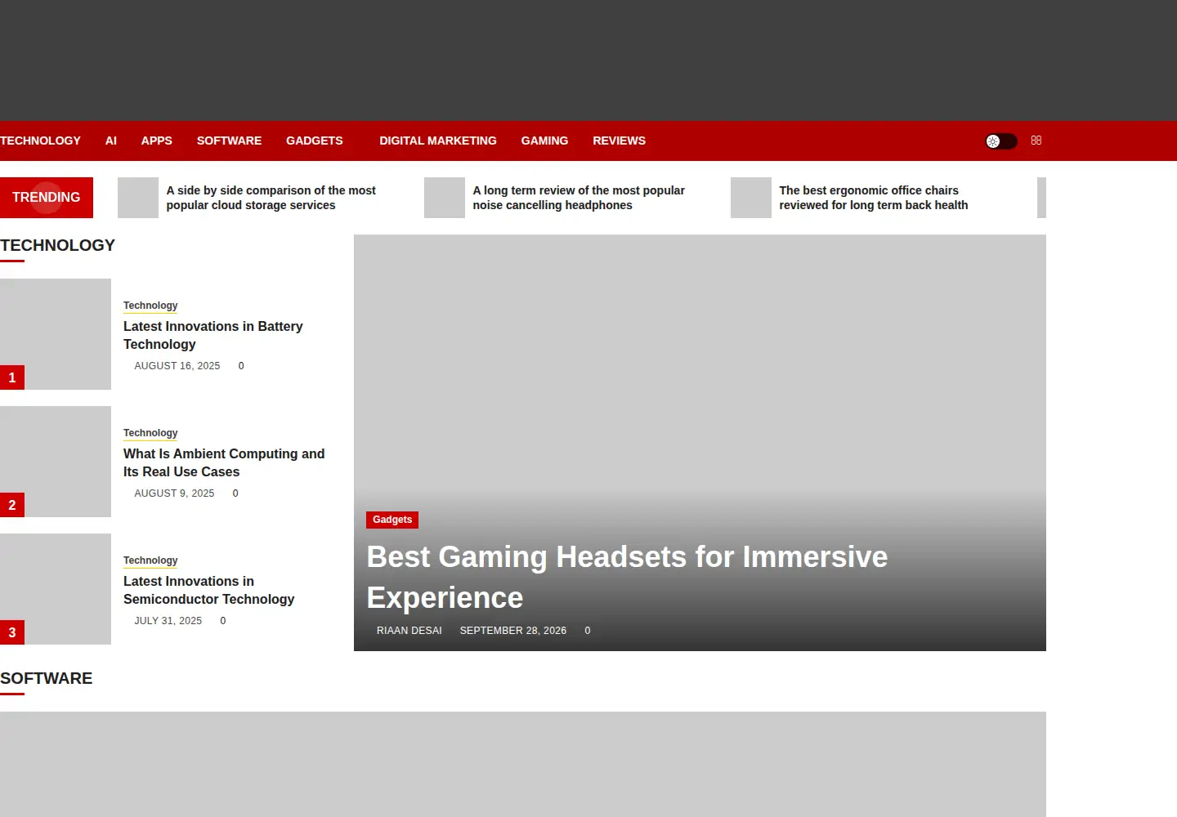The height and width of the screenshot is (817, 1177).
Task: Click the thumbnail numbered 3
Action: pos(56,589)
